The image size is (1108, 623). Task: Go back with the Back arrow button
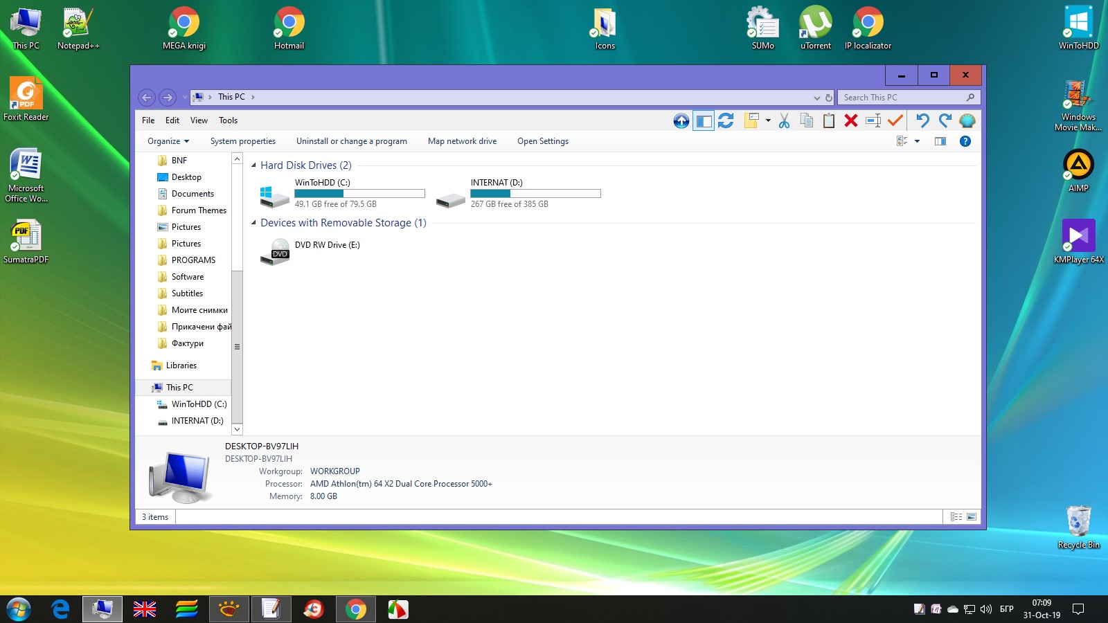pyautogui.click(x=146, y=98)
